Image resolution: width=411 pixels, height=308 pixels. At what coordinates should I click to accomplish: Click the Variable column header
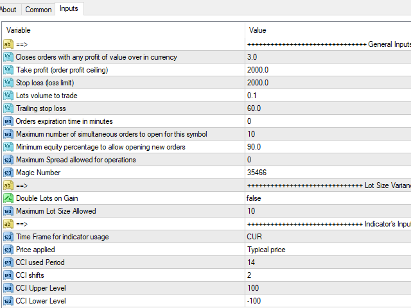coord(123,30)
